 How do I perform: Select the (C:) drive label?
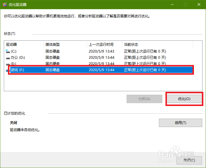pyautogui.click(x=14, y=51)
